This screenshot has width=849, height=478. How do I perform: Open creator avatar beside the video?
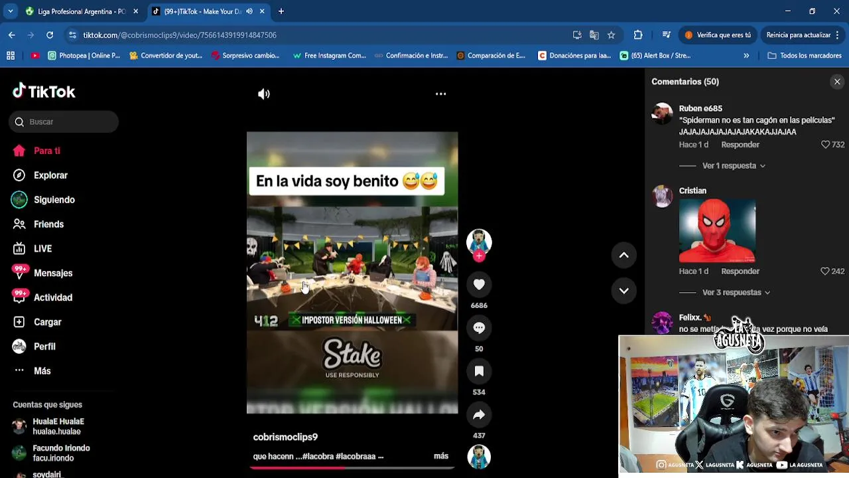coord(479,242)
